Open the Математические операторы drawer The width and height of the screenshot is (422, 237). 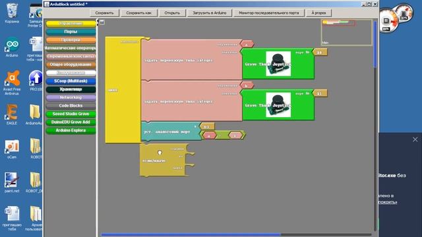coord(71,48)
